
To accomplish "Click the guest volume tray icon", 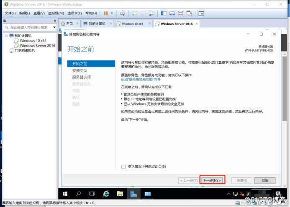I will tap(242, 194).
